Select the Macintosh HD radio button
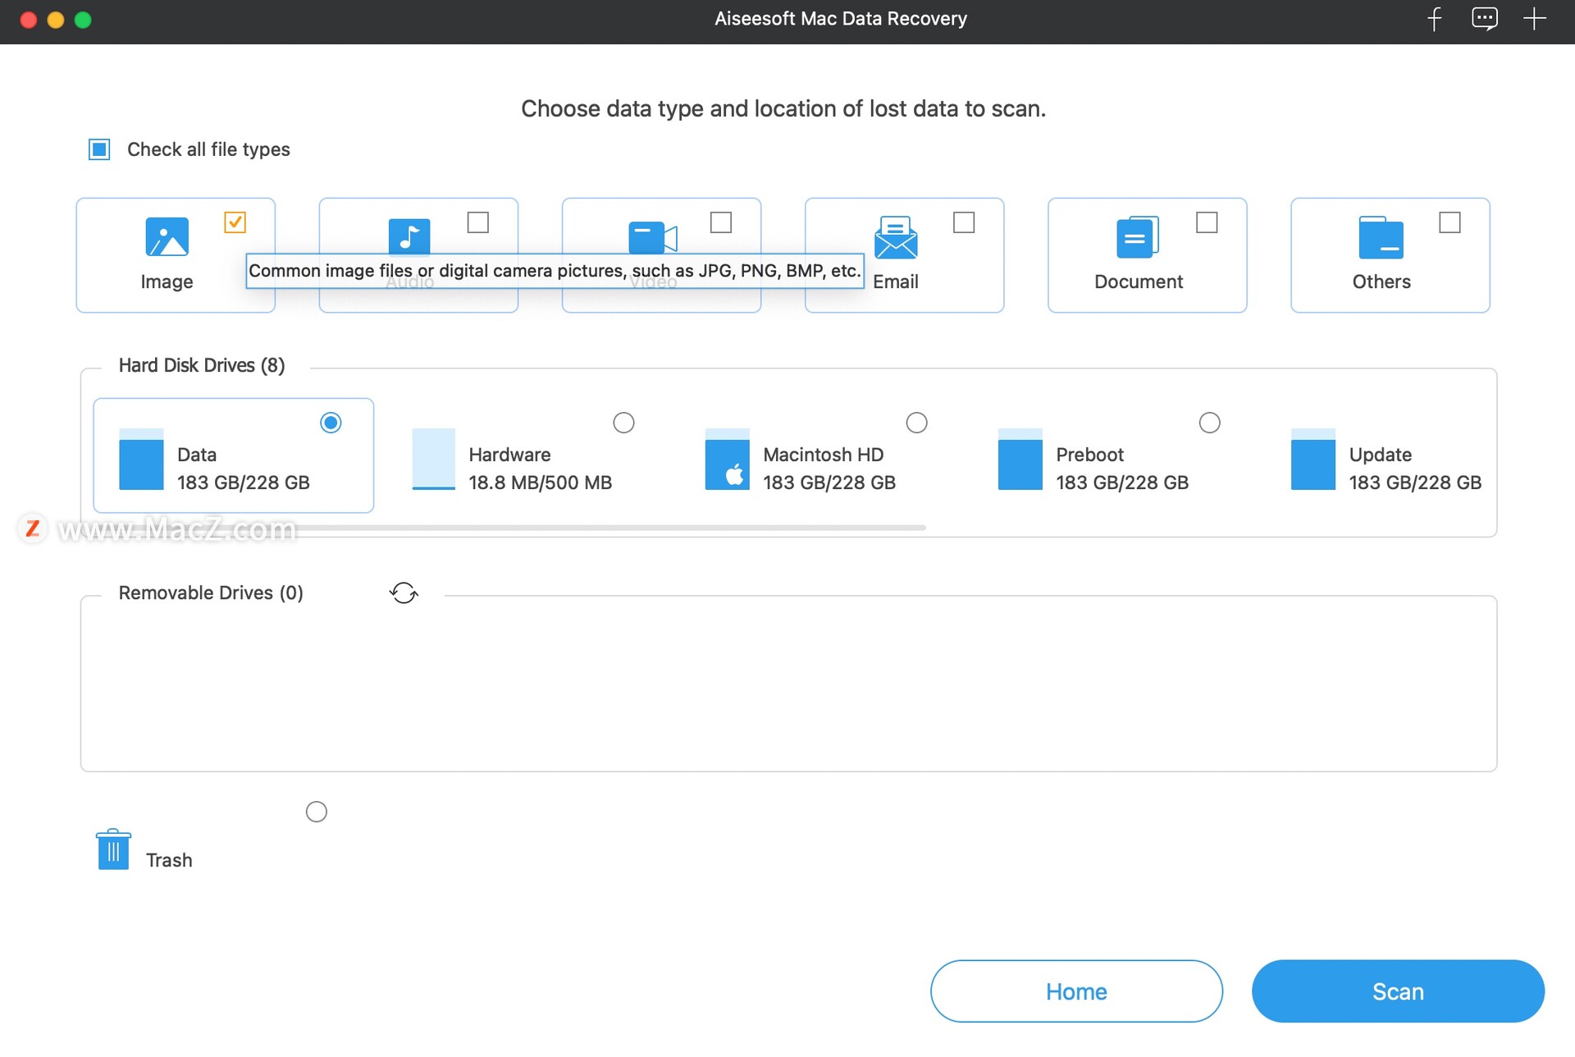Viewport: 1575px width, 1057px height. pos(916,423)
